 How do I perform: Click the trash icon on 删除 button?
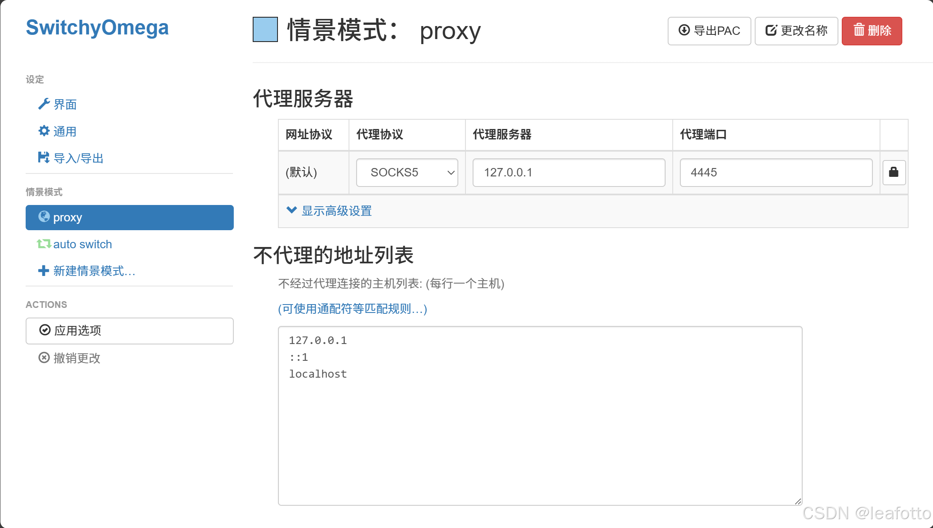click(x=859, y=30)
